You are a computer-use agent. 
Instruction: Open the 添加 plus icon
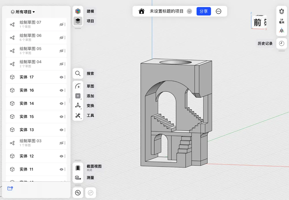(78, 96)
